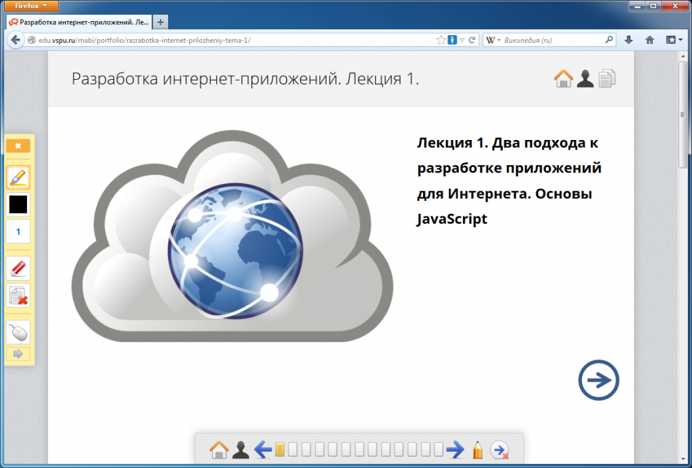Click the author silhouette icon in header

[585, 79]
